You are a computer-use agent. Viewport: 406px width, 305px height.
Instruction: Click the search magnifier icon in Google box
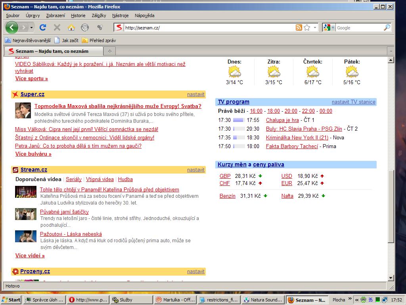[x=387, y=27]
